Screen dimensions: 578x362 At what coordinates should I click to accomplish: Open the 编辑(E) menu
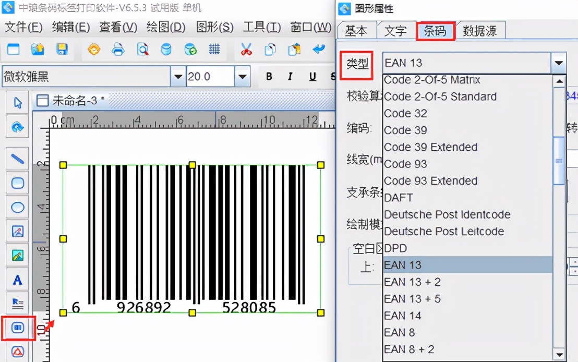pyautogui.click(x=71, y=27)
